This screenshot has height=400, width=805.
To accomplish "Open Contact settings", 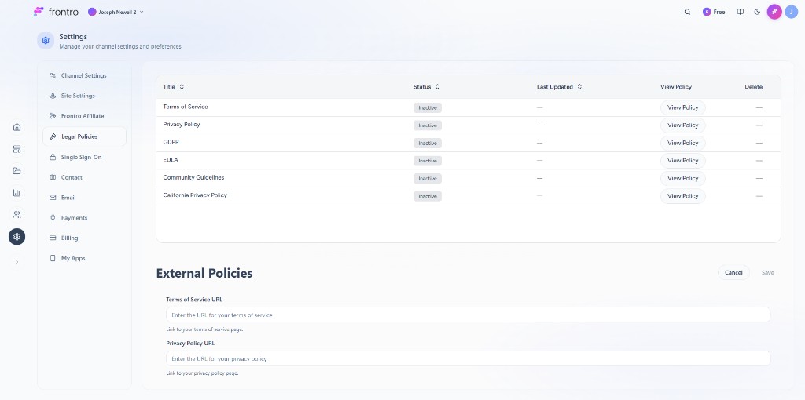I will coord(84,177).
